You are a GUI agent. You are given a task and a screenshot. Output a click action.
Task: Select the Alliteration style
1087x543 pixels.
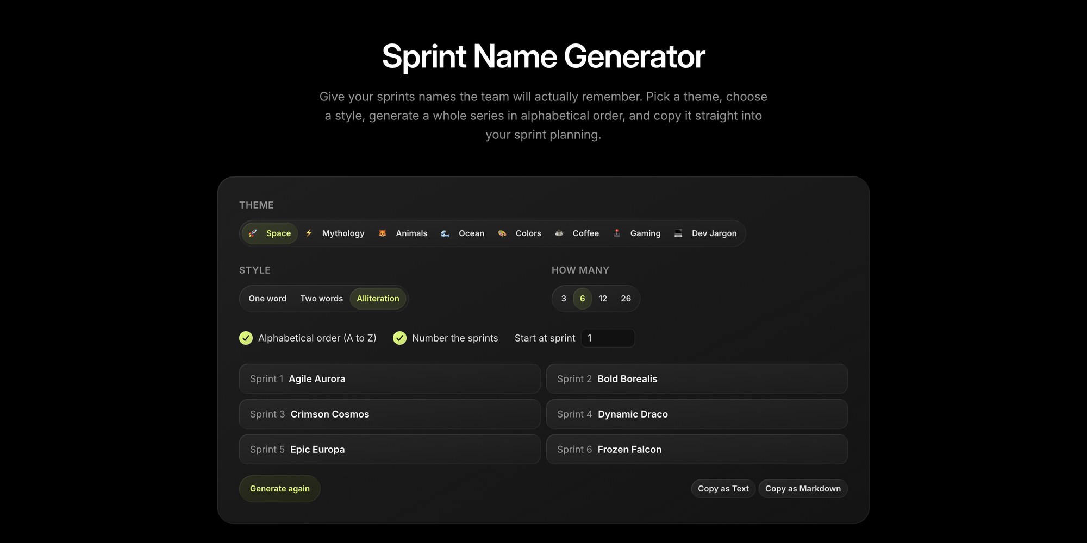[x=378, y=299]
